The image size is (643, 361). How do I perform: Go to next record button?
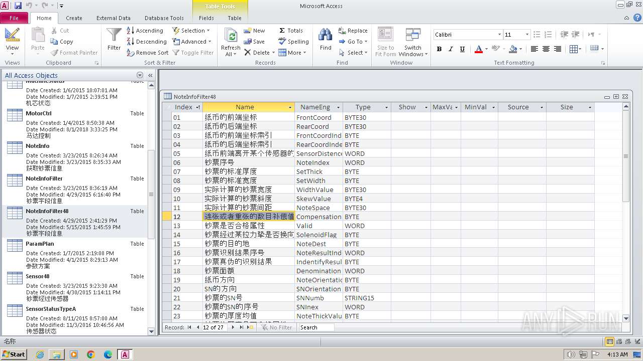(233, 327)
